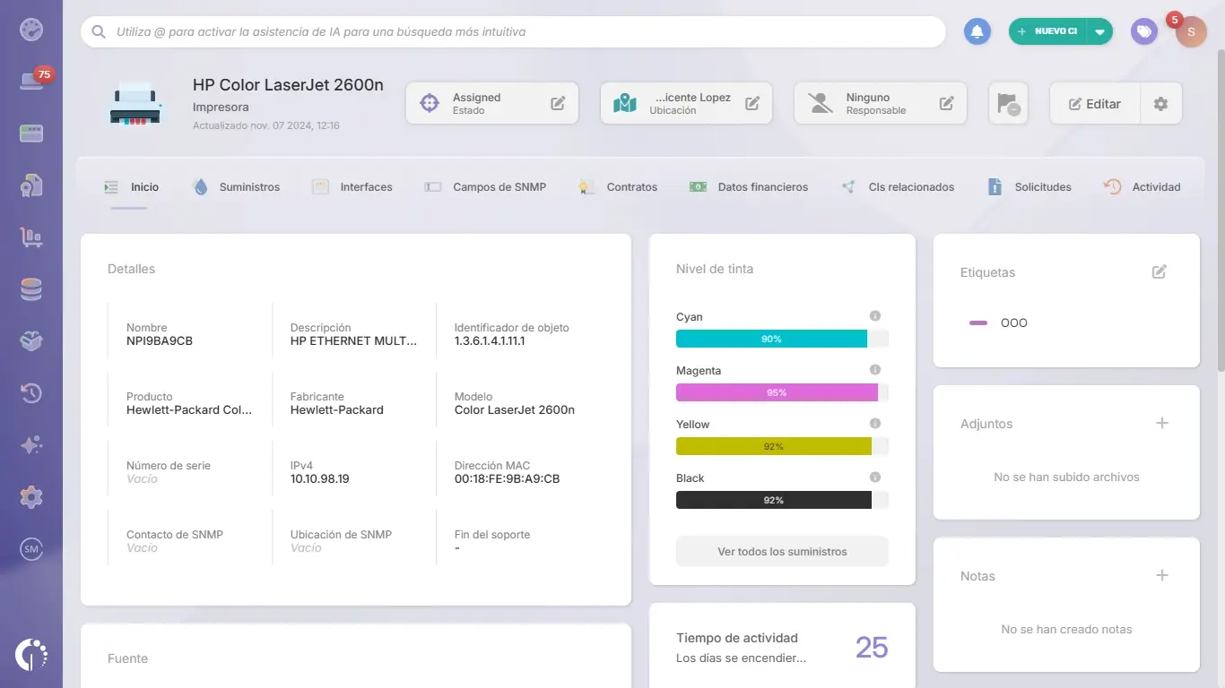Screen dimensions: 1225x688
Task: Show info for Black ink level
Action: click(x=875, y=477)
